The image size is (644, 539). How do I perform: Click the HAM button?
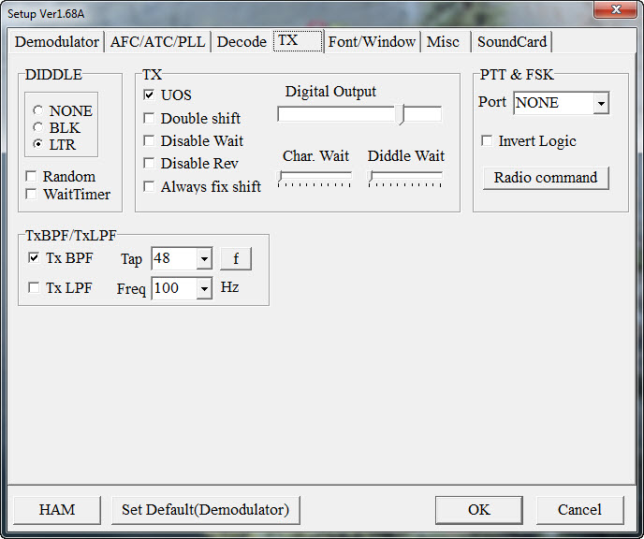[57, 510]
